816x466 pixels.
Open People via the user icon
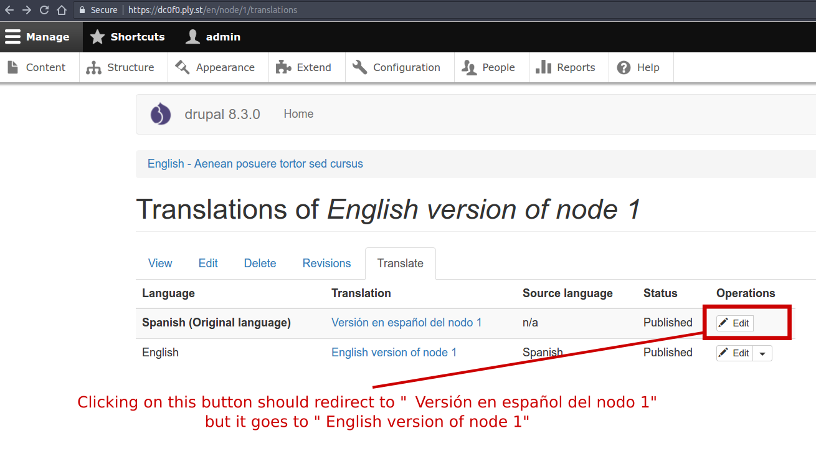coord(470,67)
